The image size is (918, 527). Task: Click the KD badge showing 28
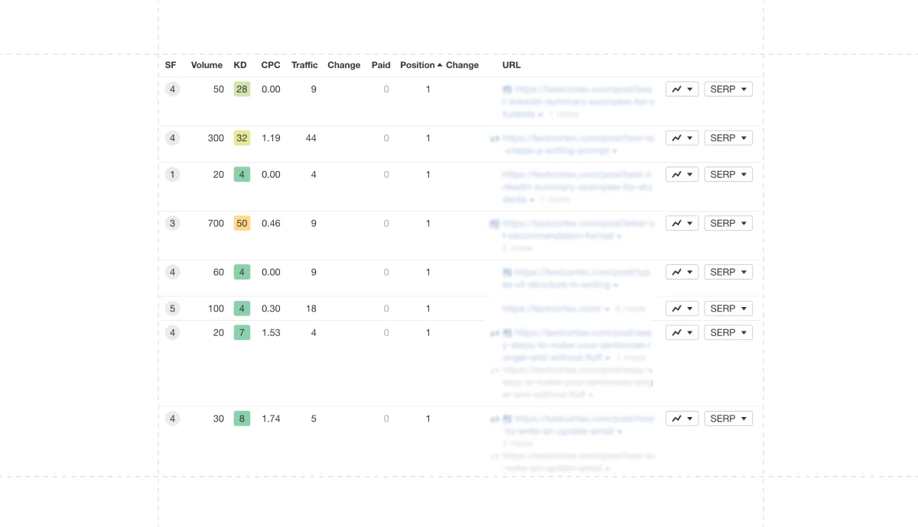[242, 89]
